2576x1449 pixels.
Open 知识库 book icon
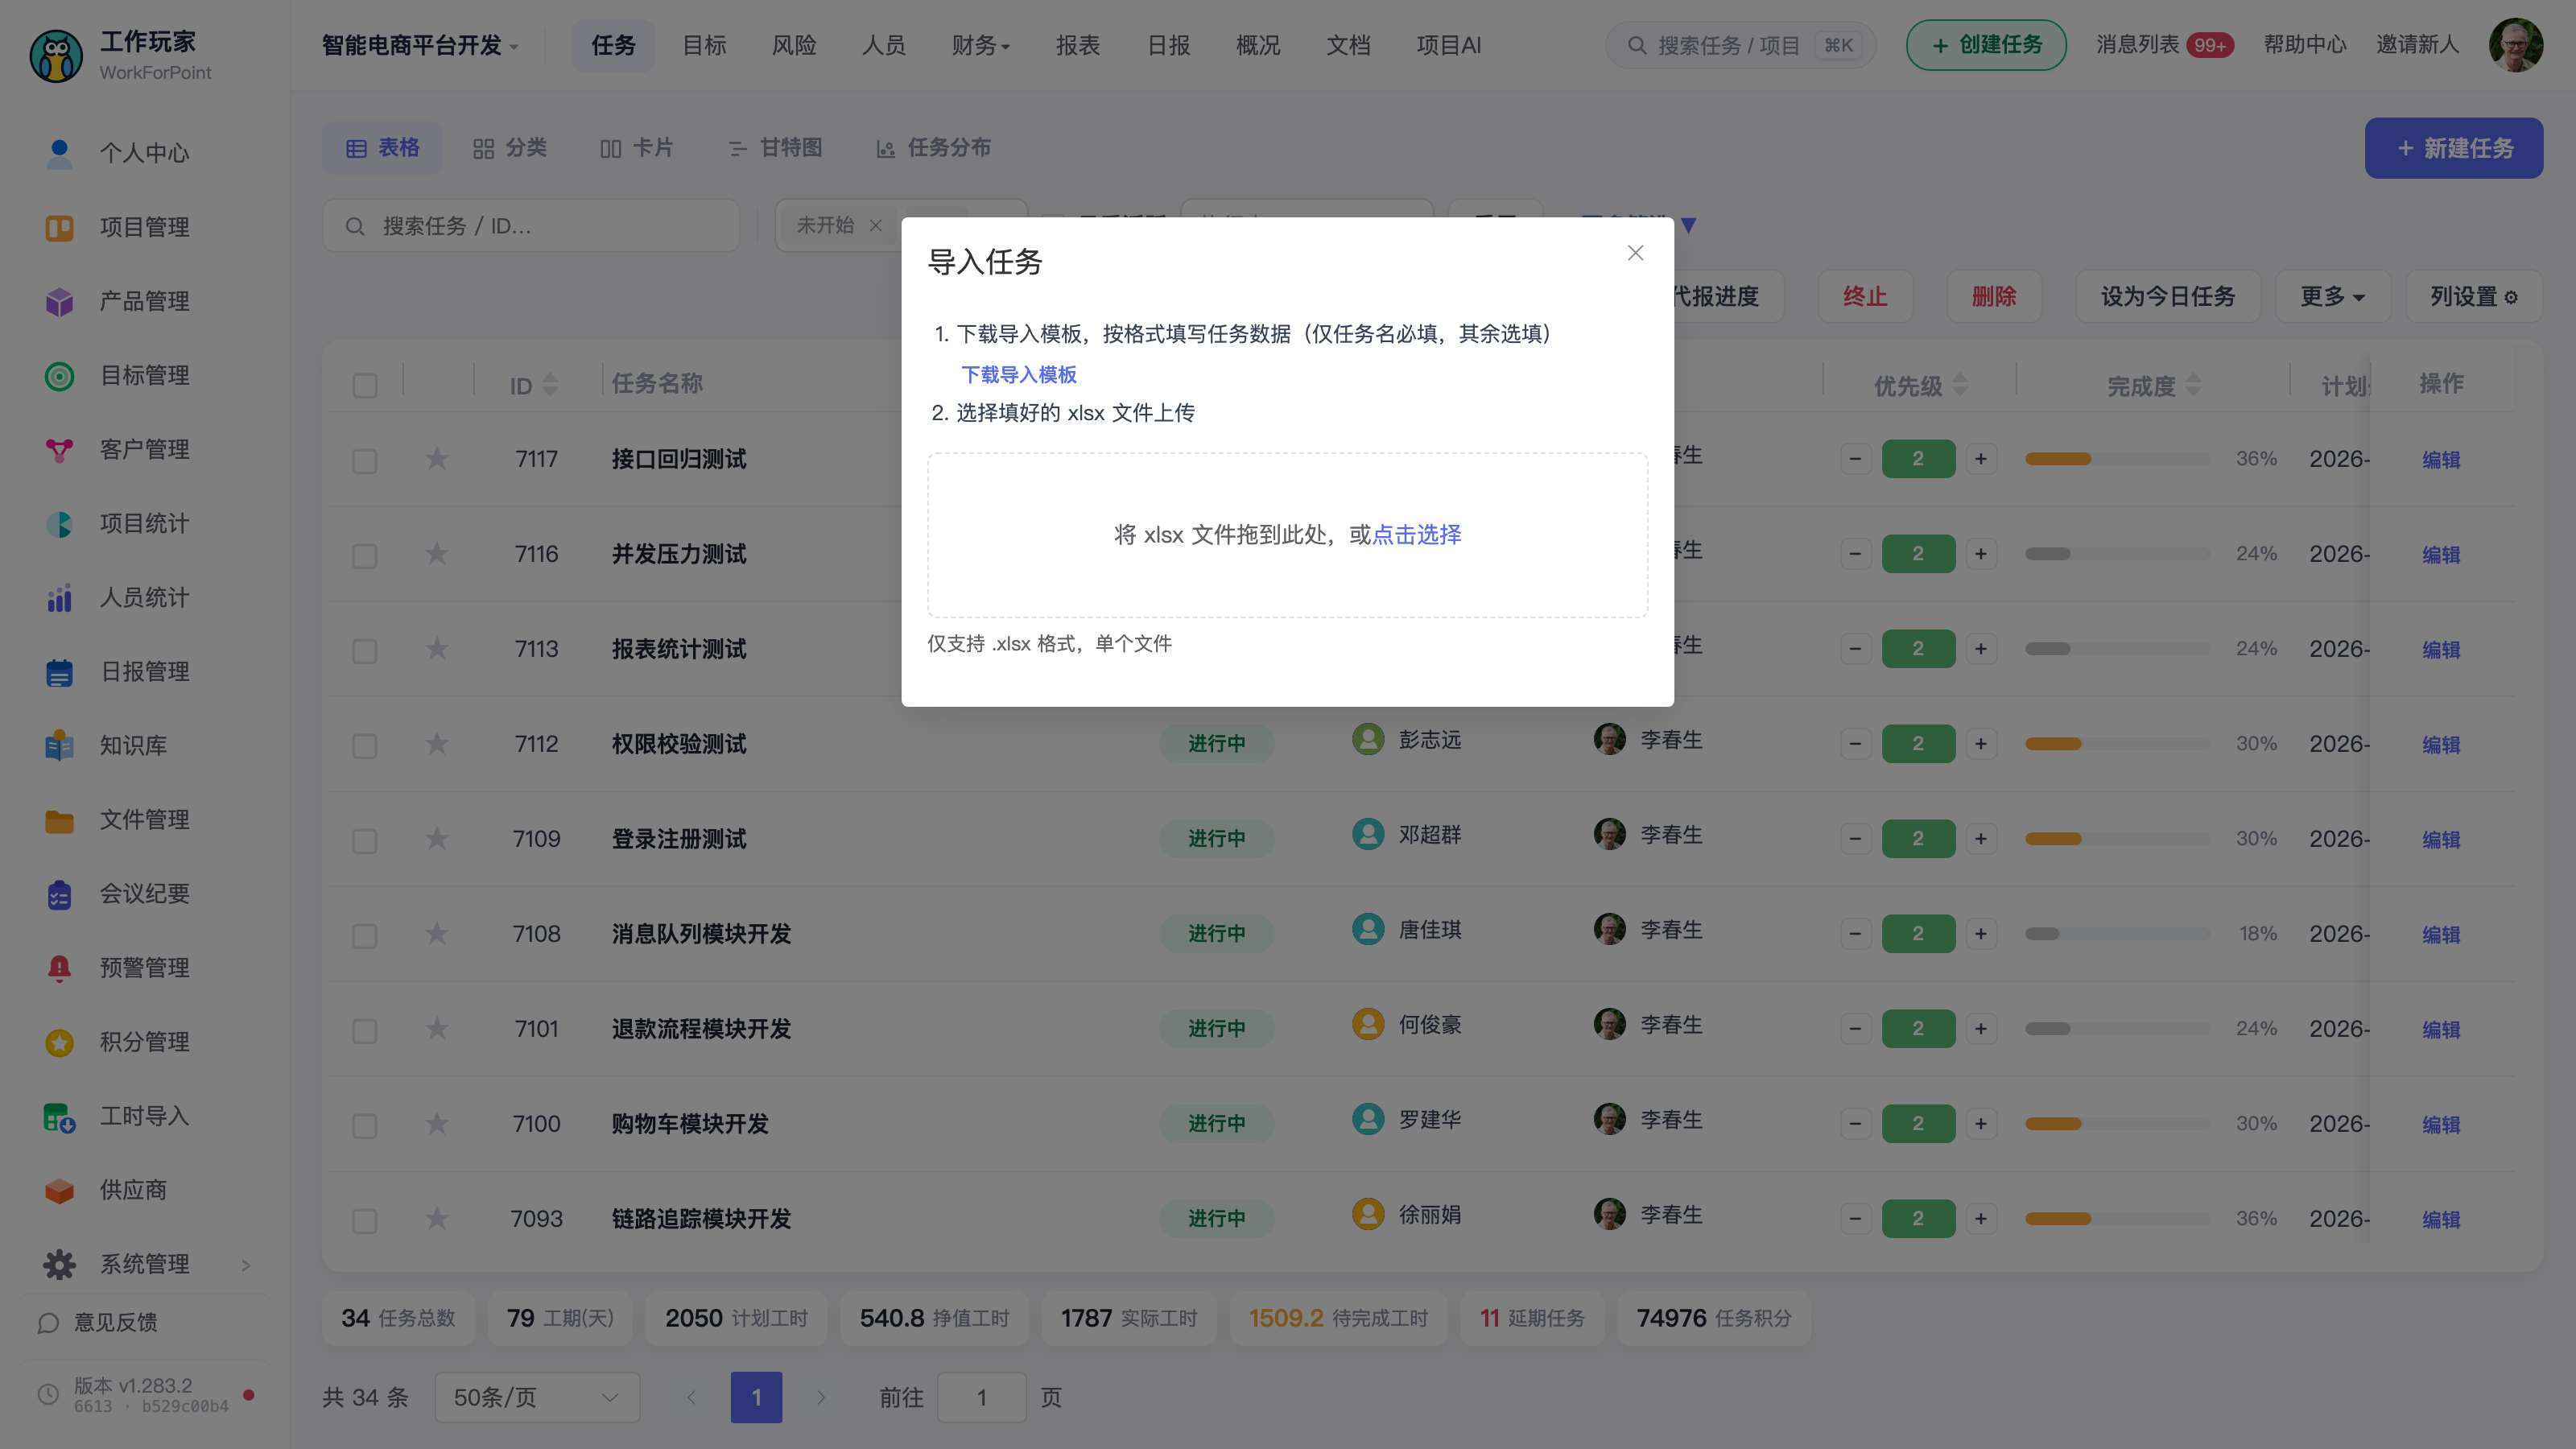tap(59, 746)
